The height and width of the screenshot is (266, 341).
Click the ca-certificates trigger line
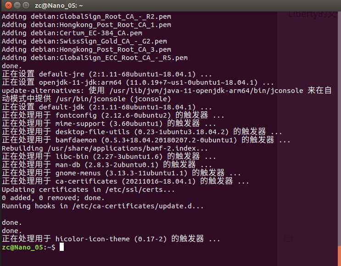125,181
